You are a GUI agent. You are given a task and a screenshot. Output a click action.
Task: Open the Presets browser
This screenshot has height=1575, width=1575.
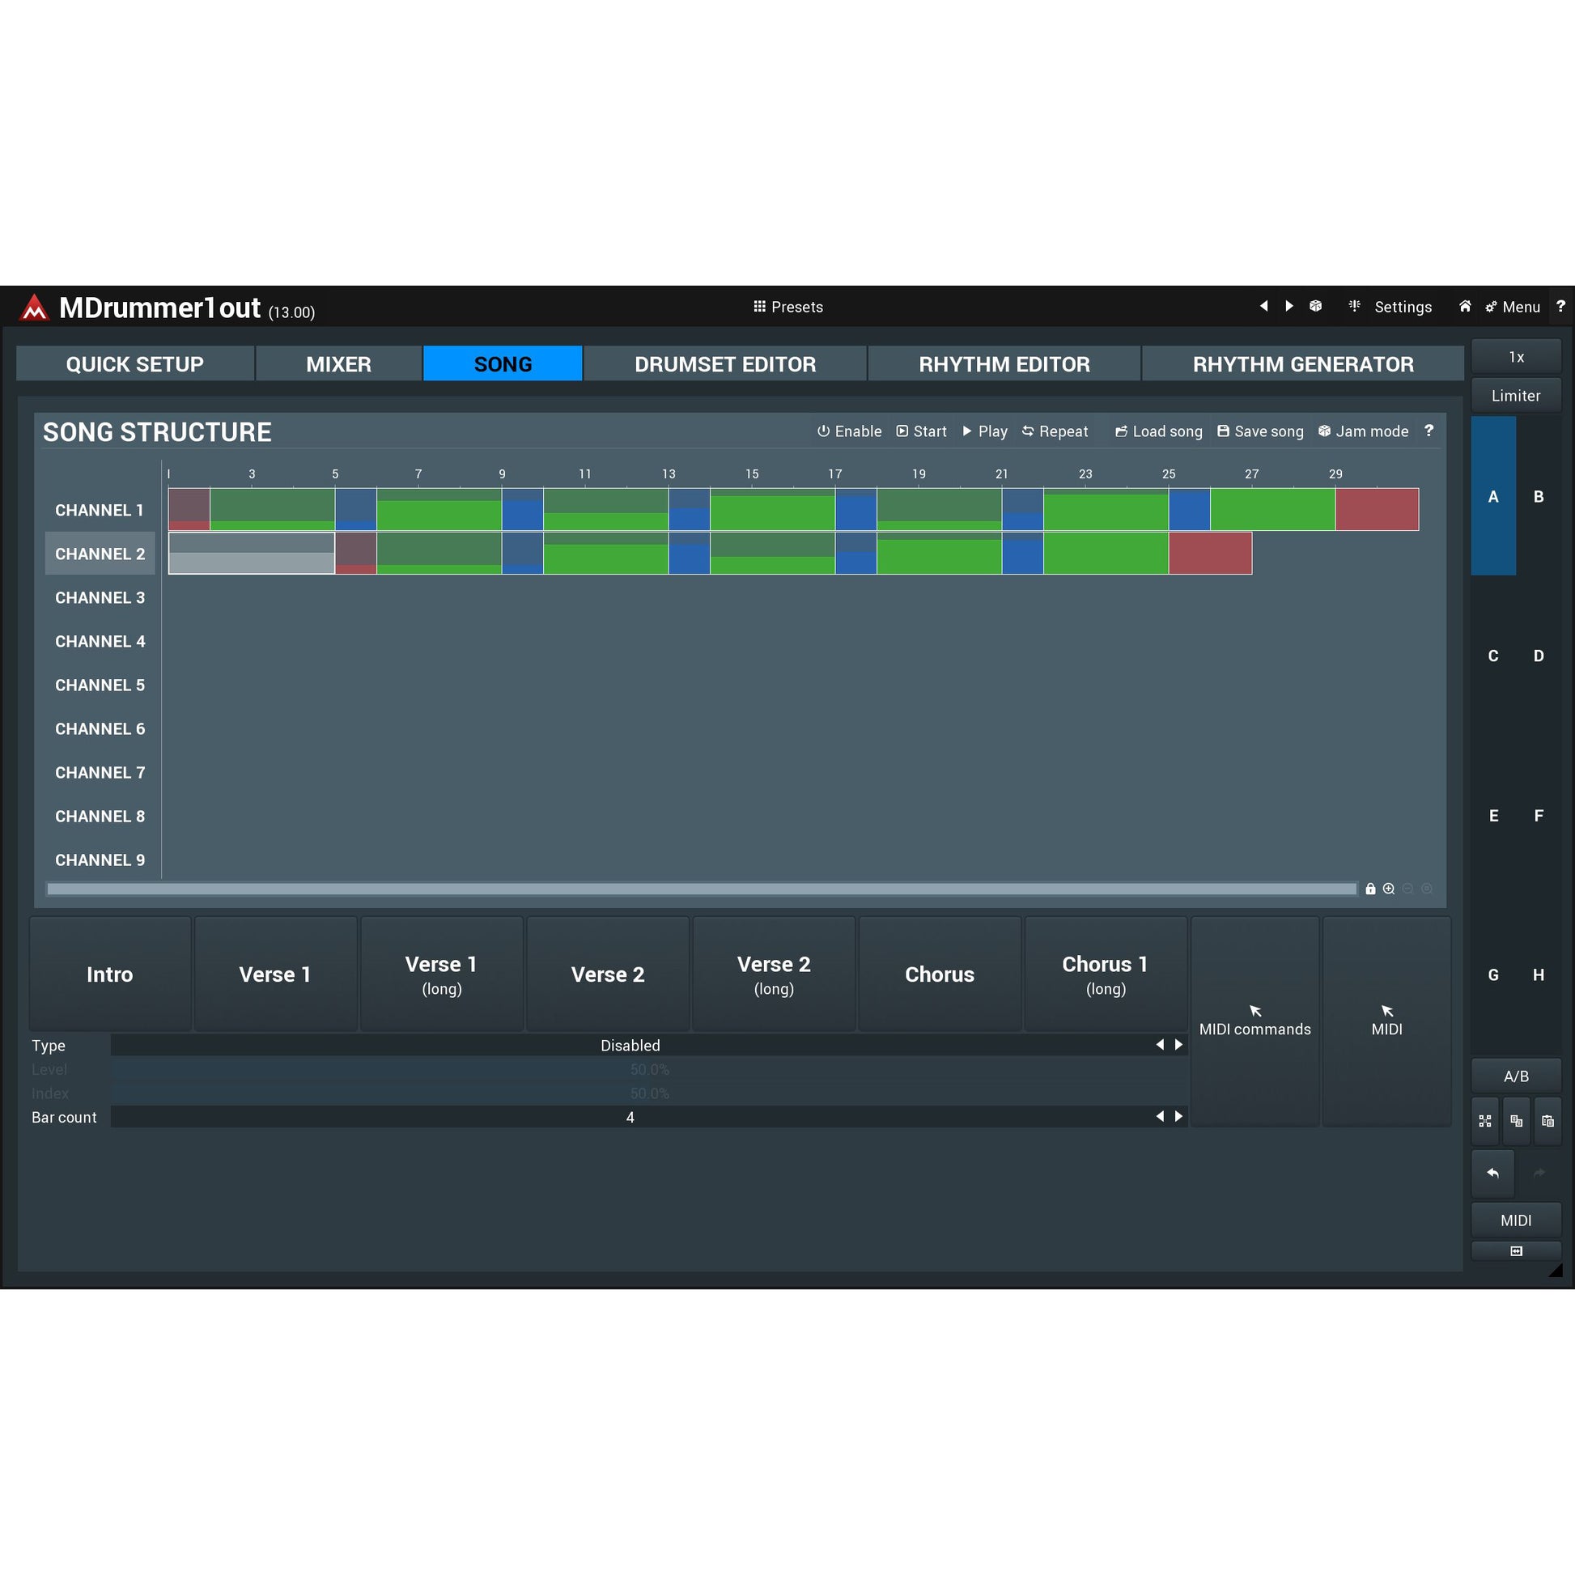click(787, 307)
